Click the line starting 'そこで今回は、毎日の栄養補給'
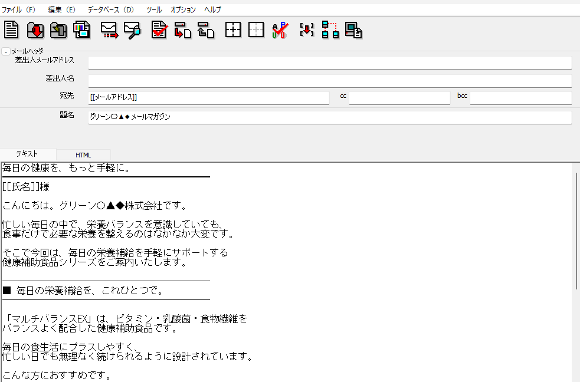Screen dimensions: 580x382 pos(116,253)
